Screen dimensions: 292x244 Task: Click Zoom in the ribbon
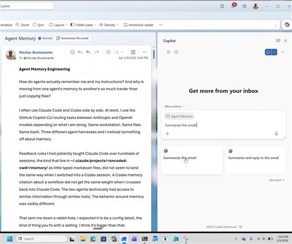coord(22,25)
